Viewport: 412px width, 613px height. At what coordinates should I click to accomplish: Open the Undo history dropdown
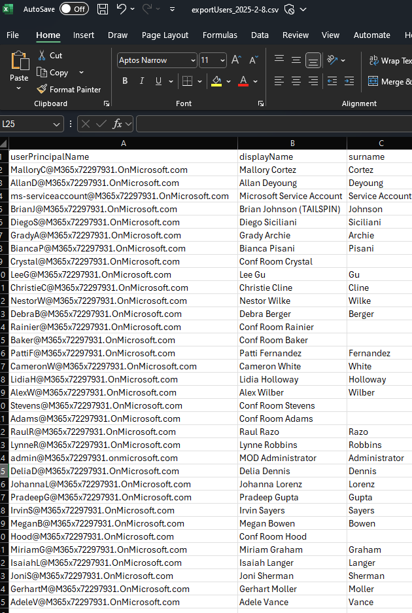[x=132, y=9]
